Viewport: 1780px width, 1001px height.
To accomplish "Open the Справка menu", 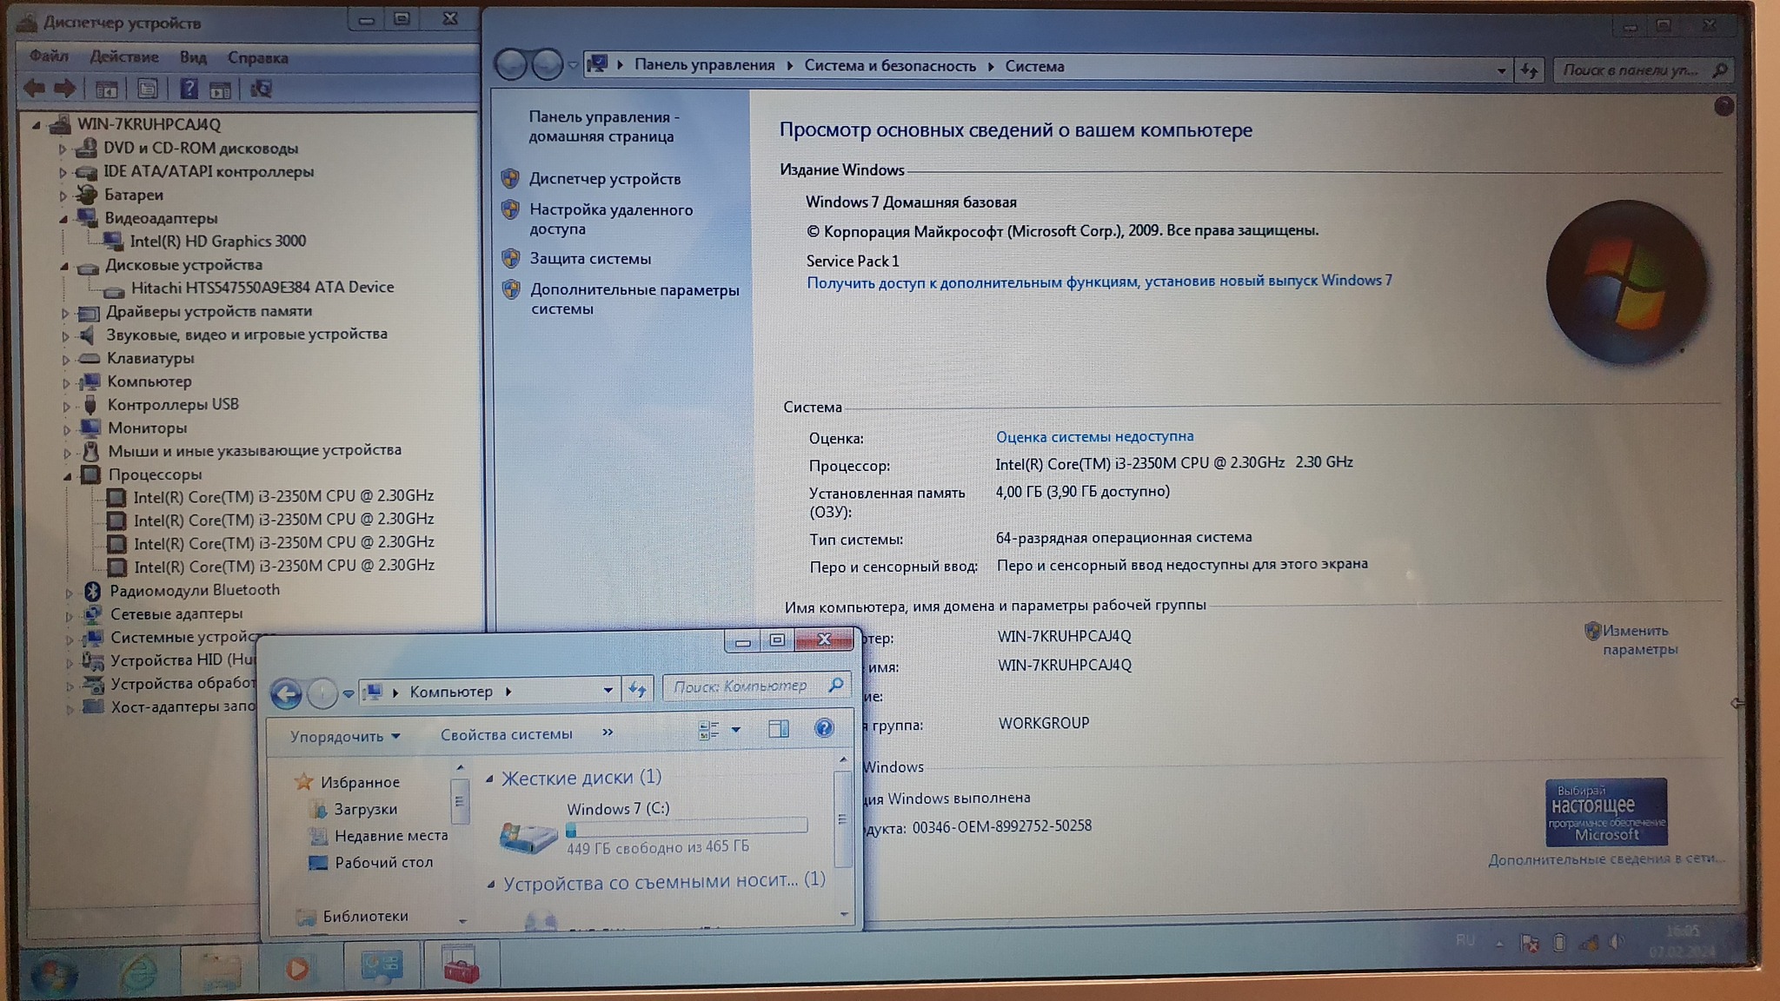I will (257, 58).
